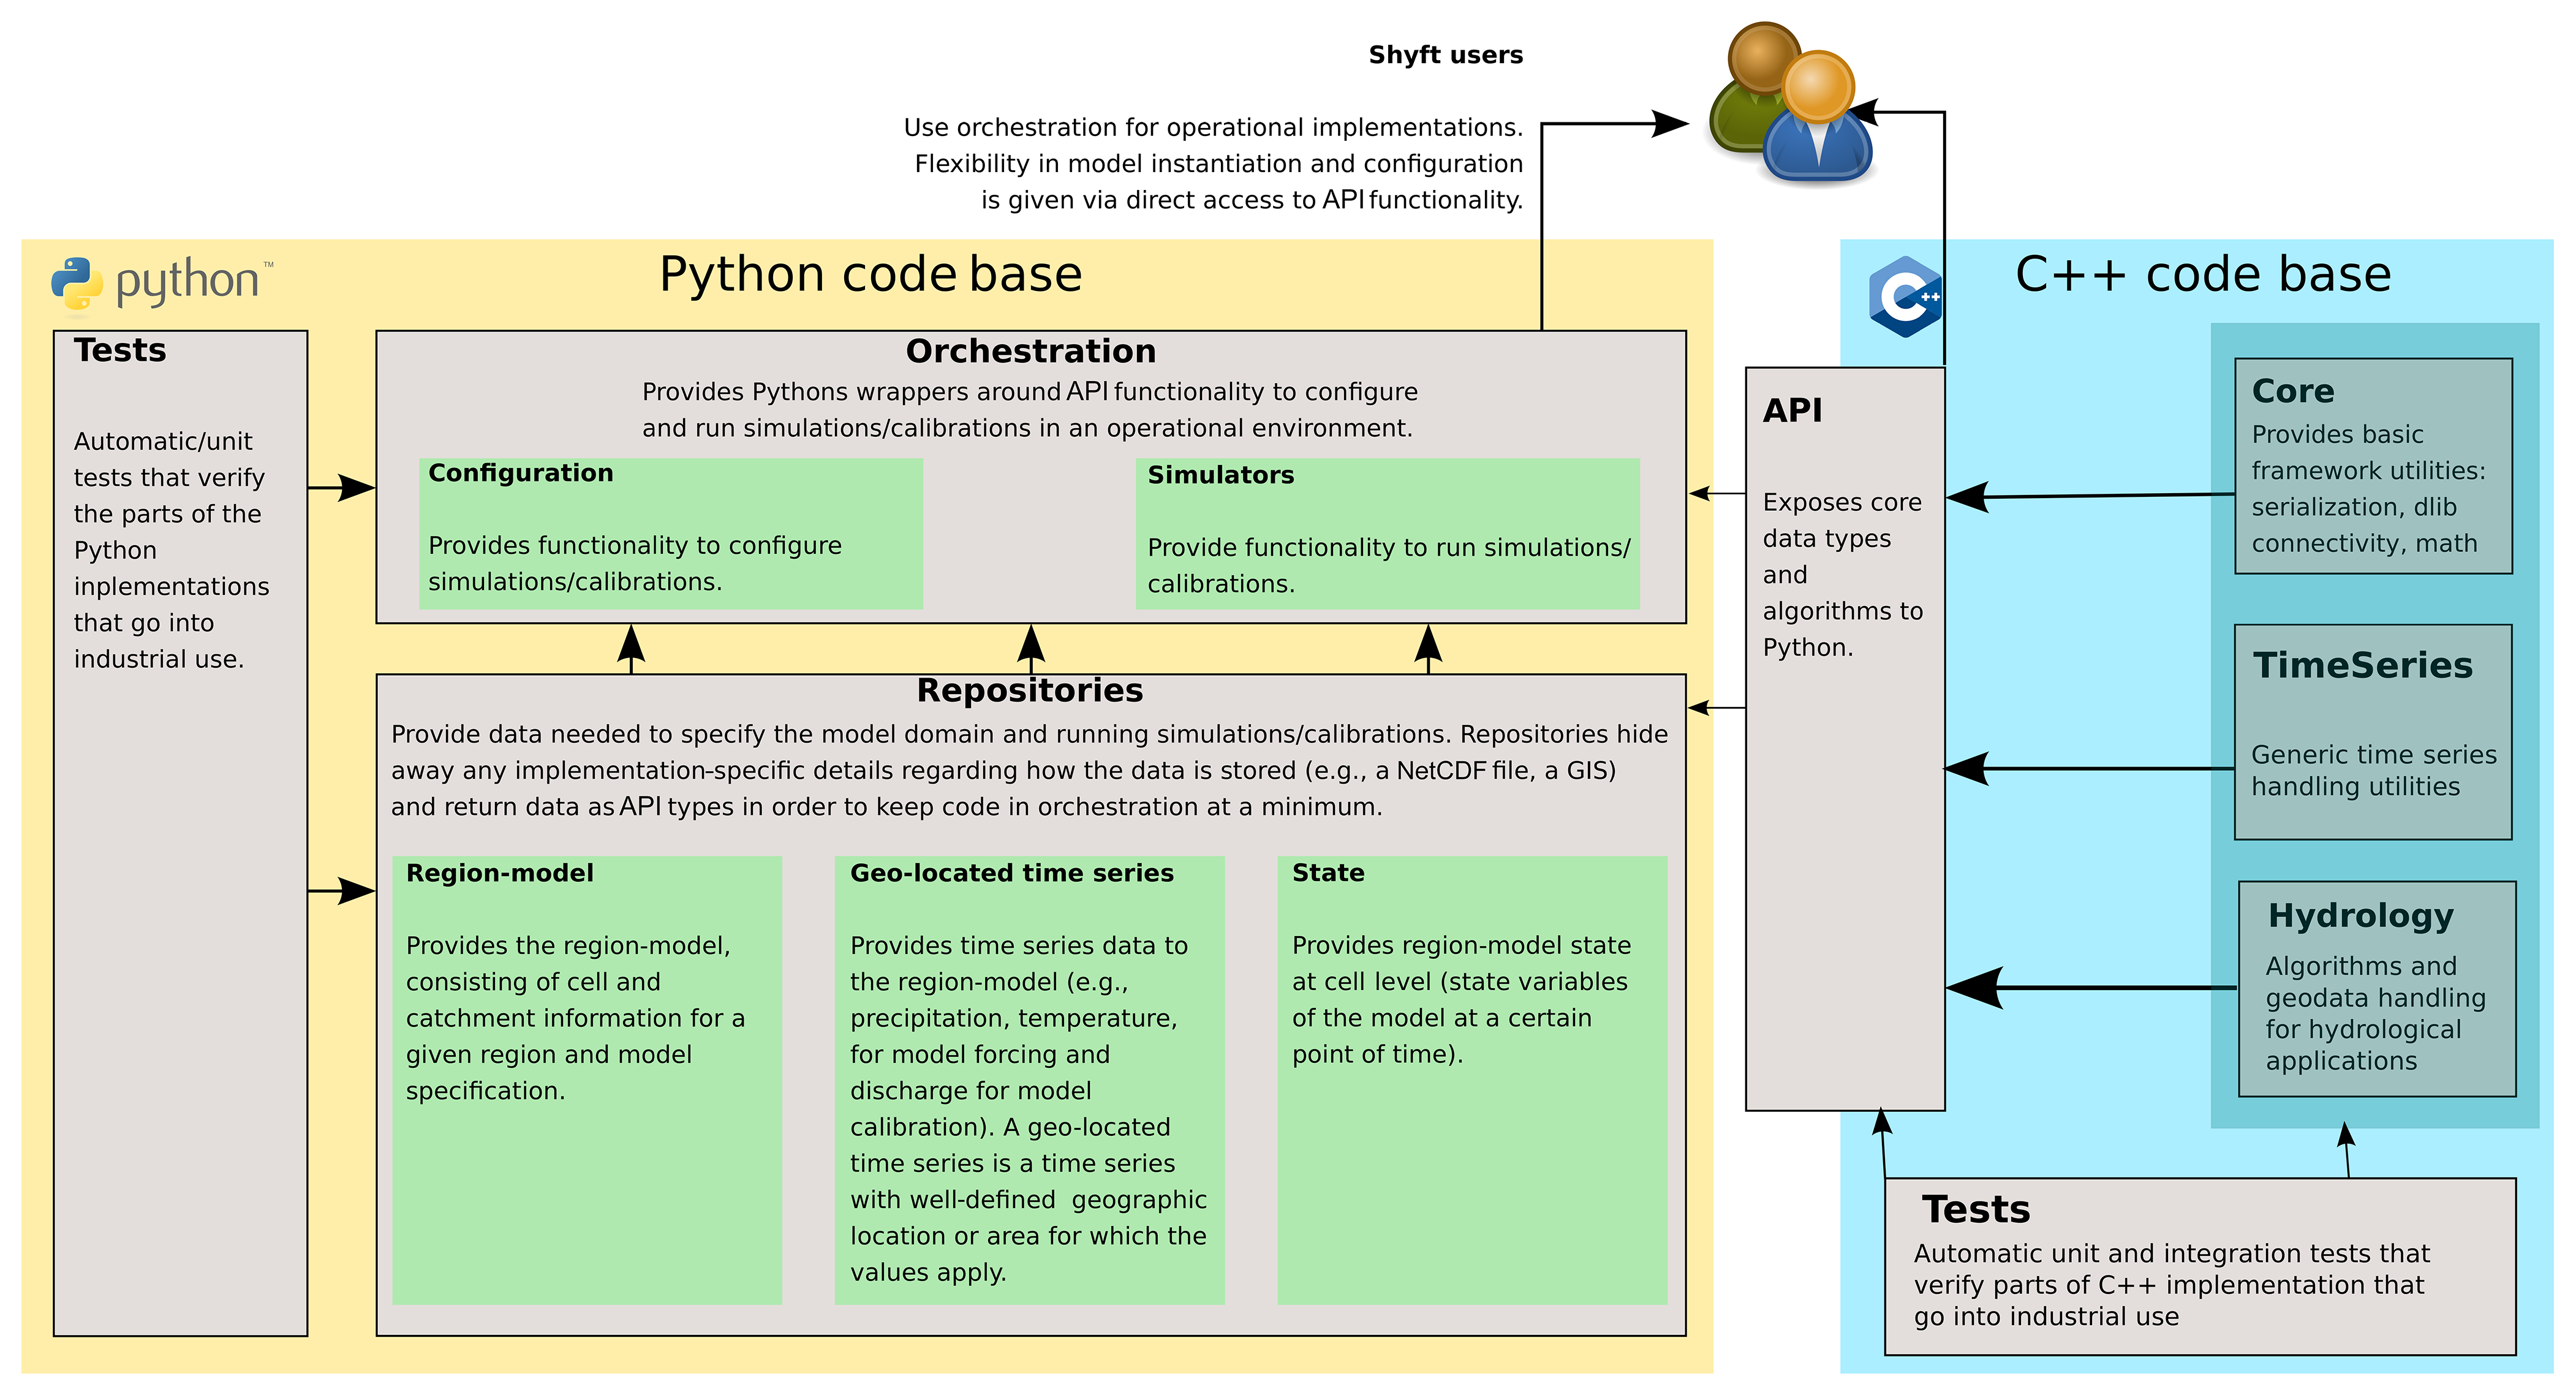The width and height of the screenshot is (2576, 1395).
Task: Click the API box title
Action: [x=1792, y=410]
